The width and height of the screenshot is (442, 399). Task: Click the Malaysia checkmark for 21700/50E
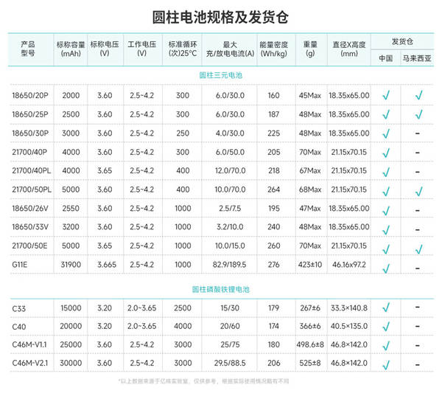[419, 249]
